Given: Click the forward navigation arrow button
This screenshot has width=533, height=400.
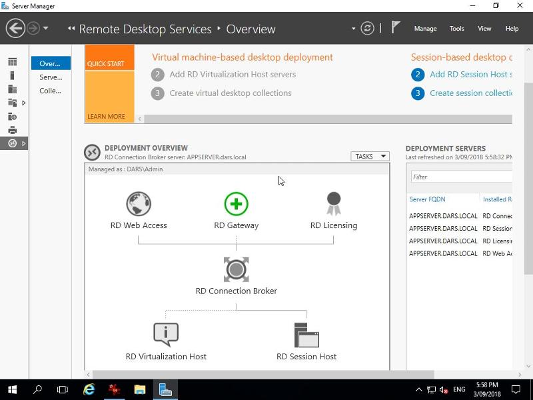Looking at the screenshot, I should (33, 28).
